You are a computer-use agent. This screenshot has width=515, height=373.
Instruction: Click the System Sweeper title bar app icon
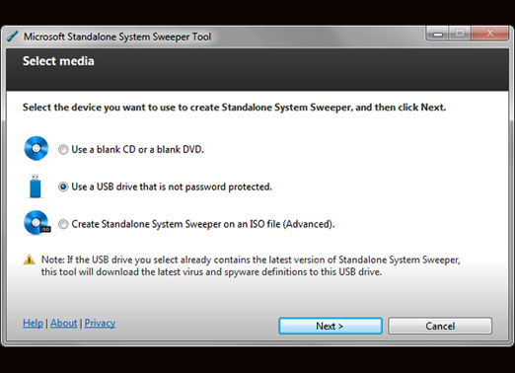(x=13, y=37)
